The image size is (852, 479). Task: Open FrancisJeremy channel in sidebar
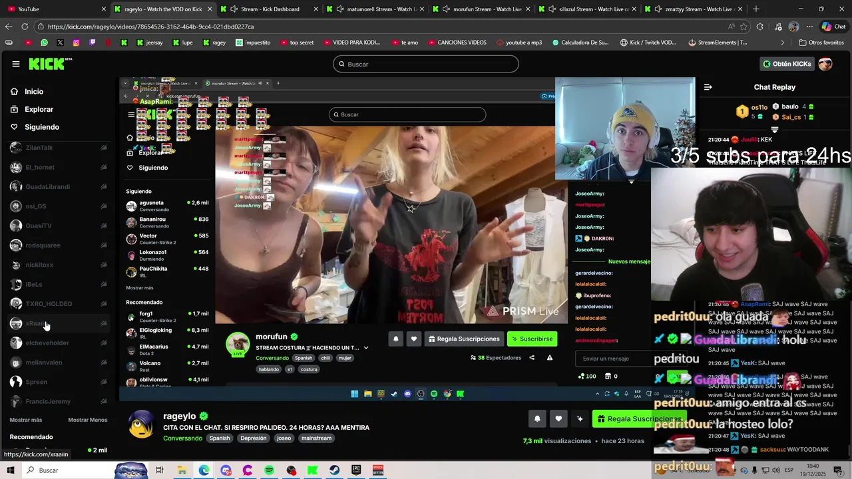(x=59, y=402)
